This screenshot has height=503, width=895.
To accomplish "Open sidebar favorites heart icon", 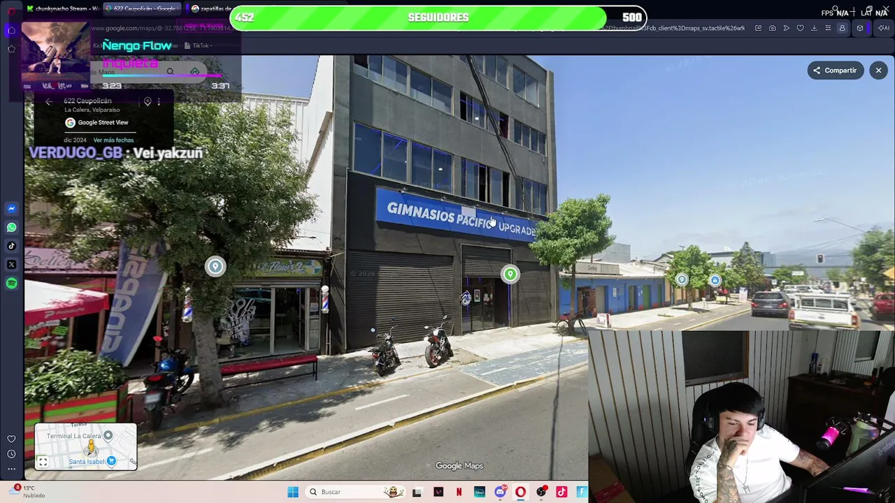I will pyautogui.click(x=11, y=439).
